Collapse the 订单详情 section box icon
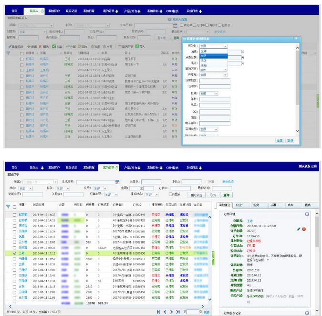 (307, 214)
